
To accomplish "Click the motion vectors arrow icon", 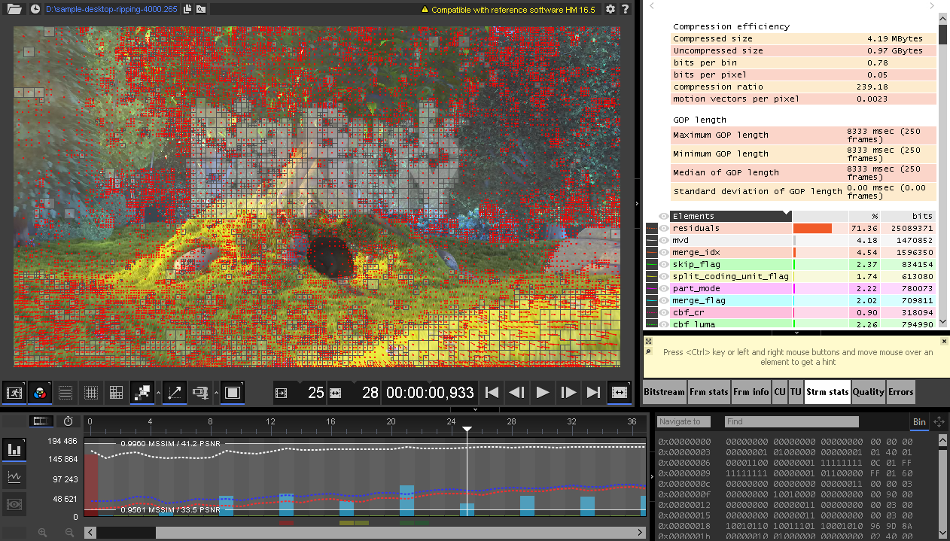I will (x=175, y=393).
